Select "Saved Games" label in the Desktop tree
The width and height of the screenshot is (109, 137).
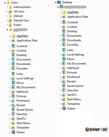tap(75, 86)
